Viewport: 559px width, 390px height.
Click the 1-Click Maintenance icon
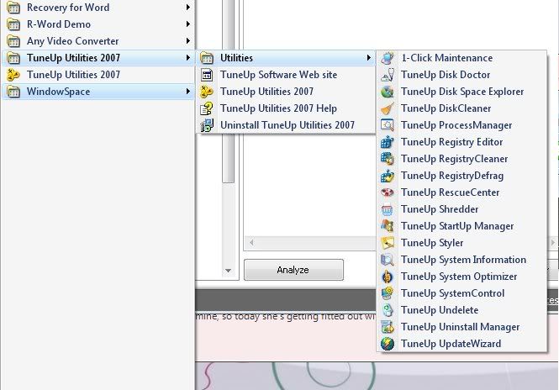[388, 58]
